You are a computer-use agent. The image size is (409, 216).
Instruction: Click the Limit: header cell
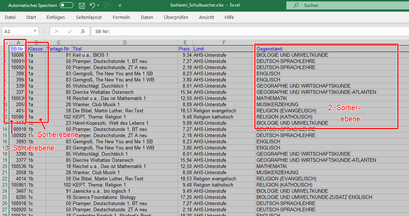224,49
